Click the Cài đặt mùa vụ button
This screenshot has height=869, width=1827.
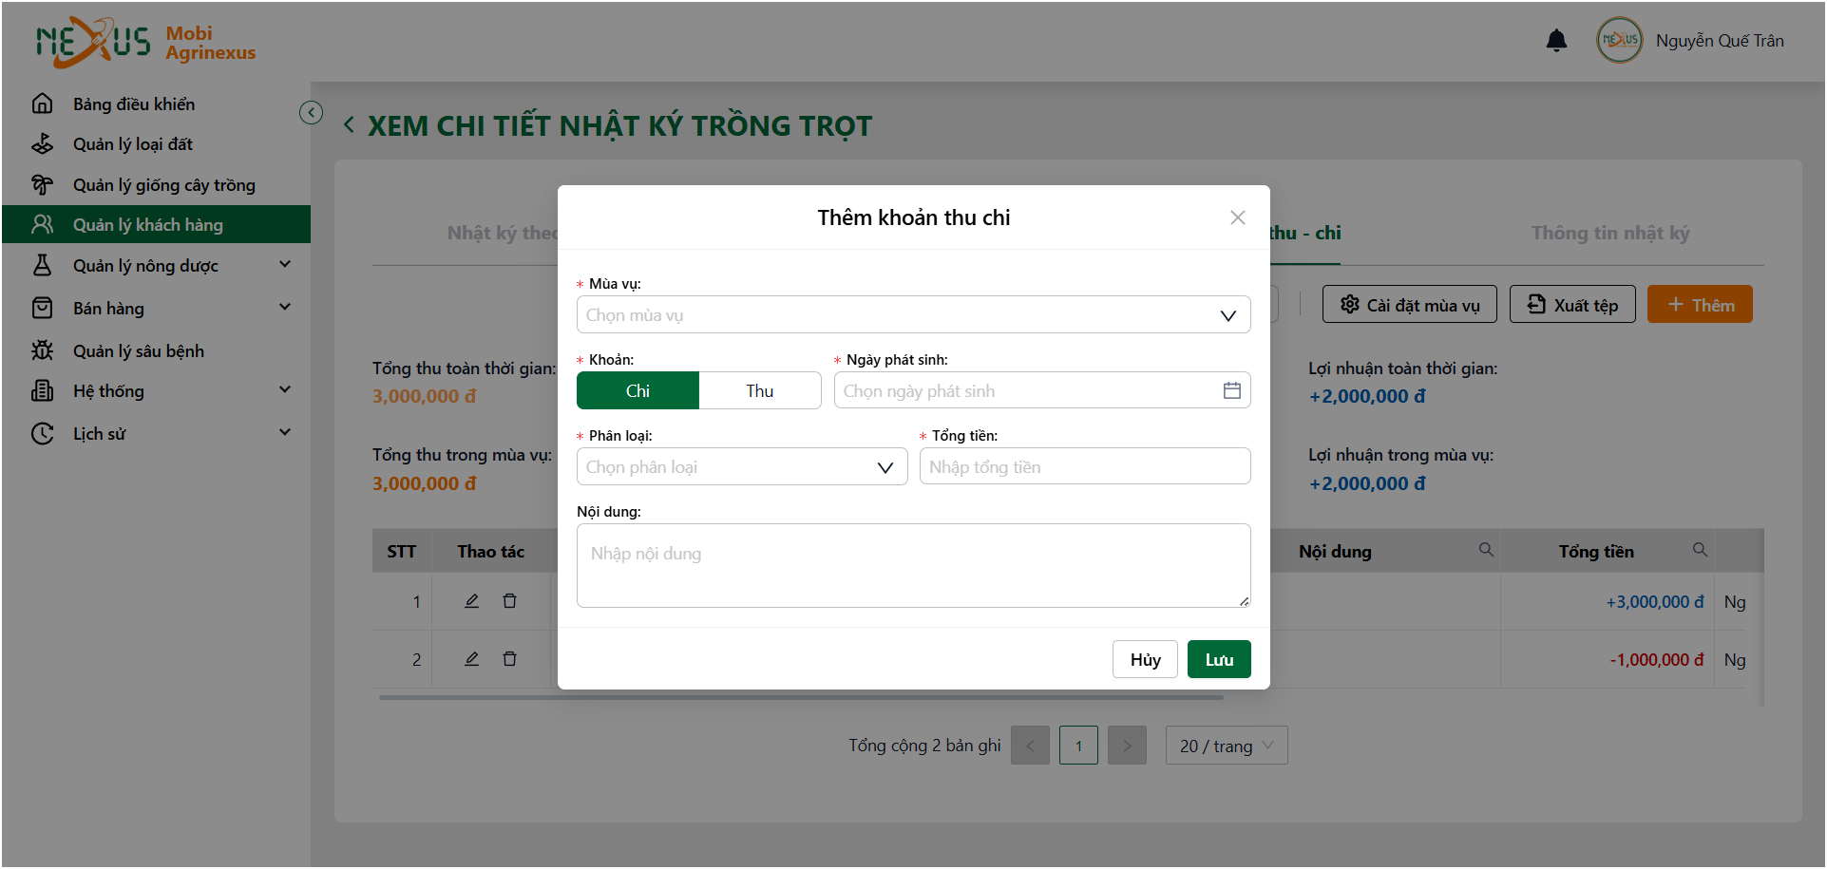pyautogui.click(x=1410, y=304)
